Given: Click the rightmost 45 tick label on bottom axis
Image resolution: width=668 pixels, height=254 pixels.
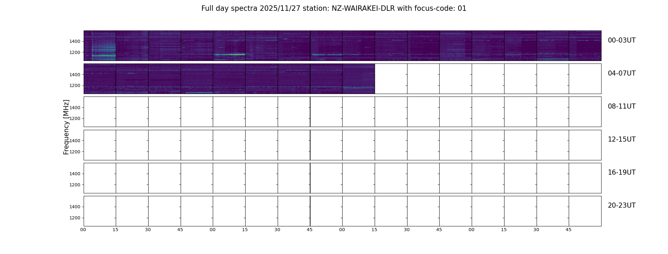Looking at the screenshot, I should (x=568, y=230).
